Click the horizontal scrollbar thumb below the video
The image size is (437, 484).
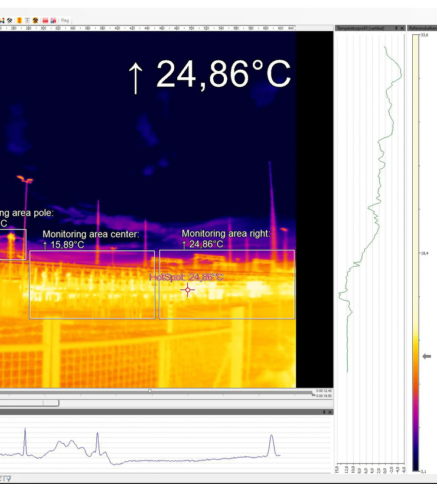click(x=30, y=403)
